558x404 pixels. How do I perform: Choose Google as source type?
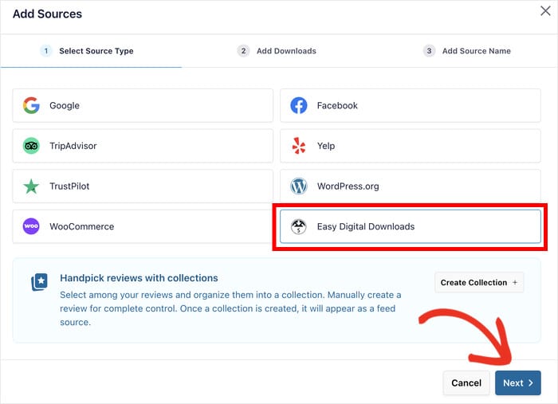tap(143, 106)
